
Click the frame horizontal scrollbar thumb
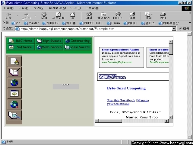[110, 121]
